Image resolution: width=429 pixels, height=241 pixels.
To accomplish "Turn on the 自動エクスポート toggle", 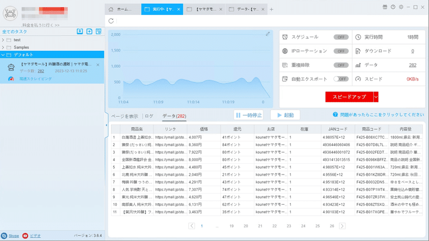I will pos(341,79).
